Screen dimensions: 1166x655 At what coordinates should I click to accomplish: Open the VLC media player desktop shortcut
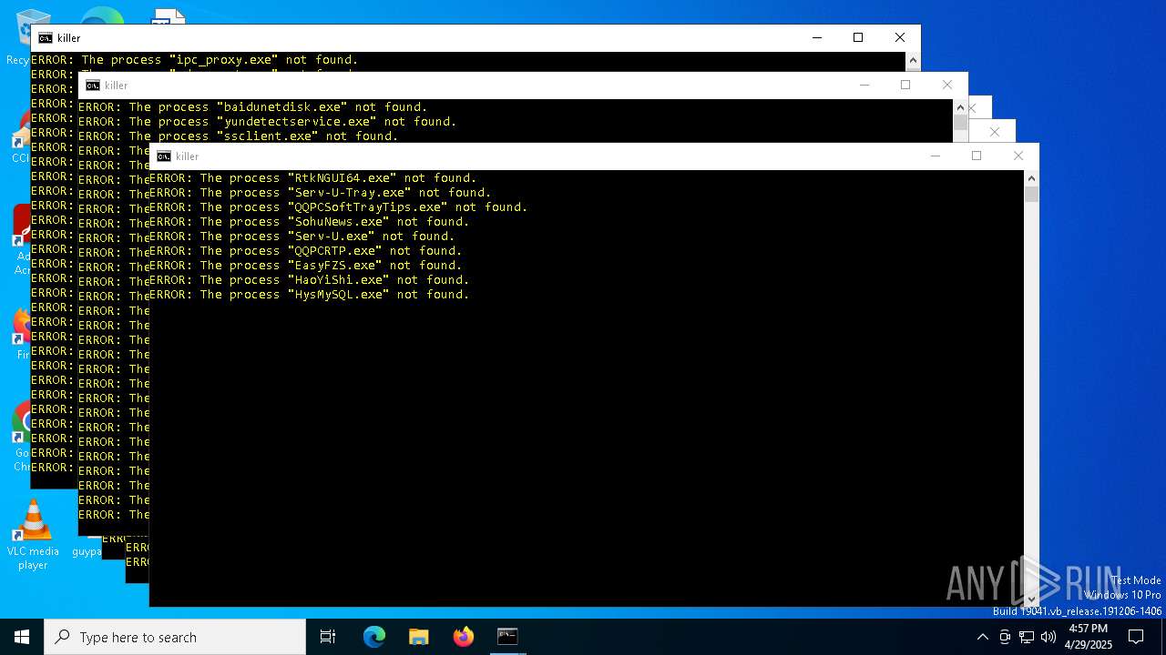click(33, 534)
